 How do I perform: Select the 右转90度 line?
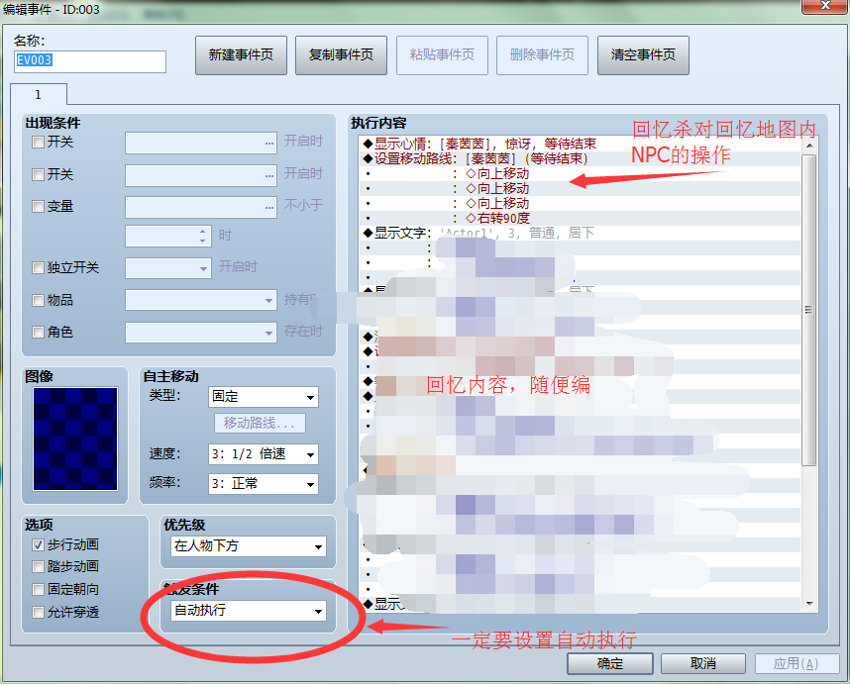point(580,218)
